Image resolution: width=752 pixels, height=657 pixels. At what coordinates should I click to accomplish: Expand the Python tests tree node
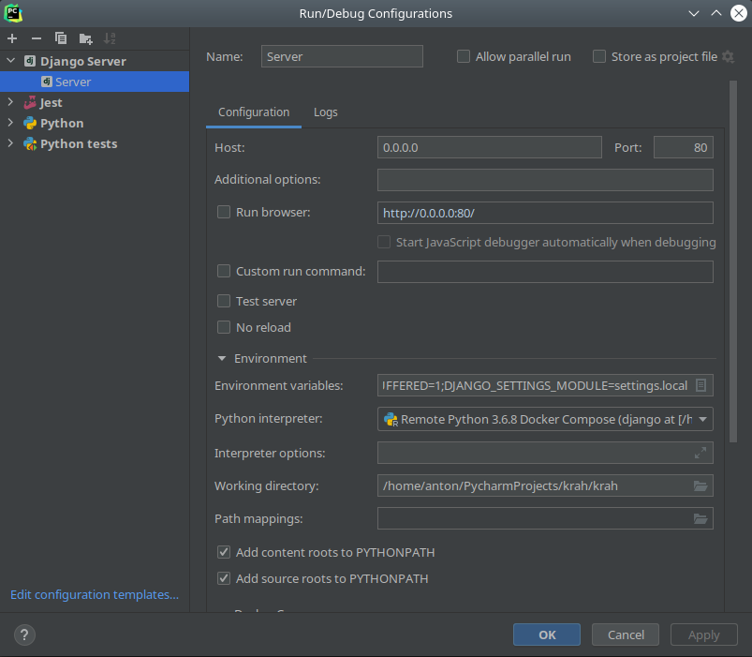coord(10,143)
